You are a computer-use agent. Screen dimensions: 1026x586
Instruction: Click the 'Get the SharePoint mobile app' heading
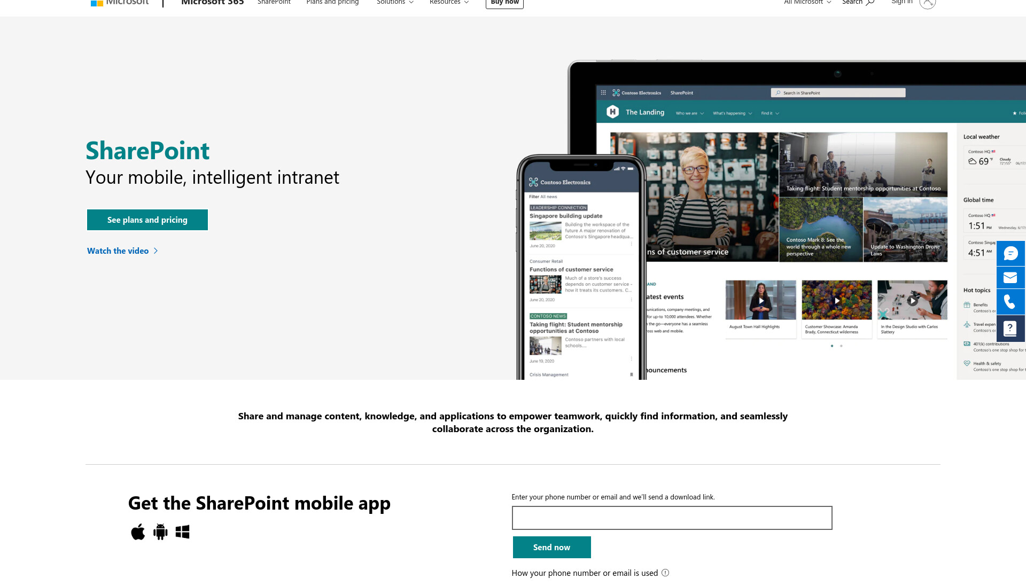pyautogui.click(x=259, y=503)
